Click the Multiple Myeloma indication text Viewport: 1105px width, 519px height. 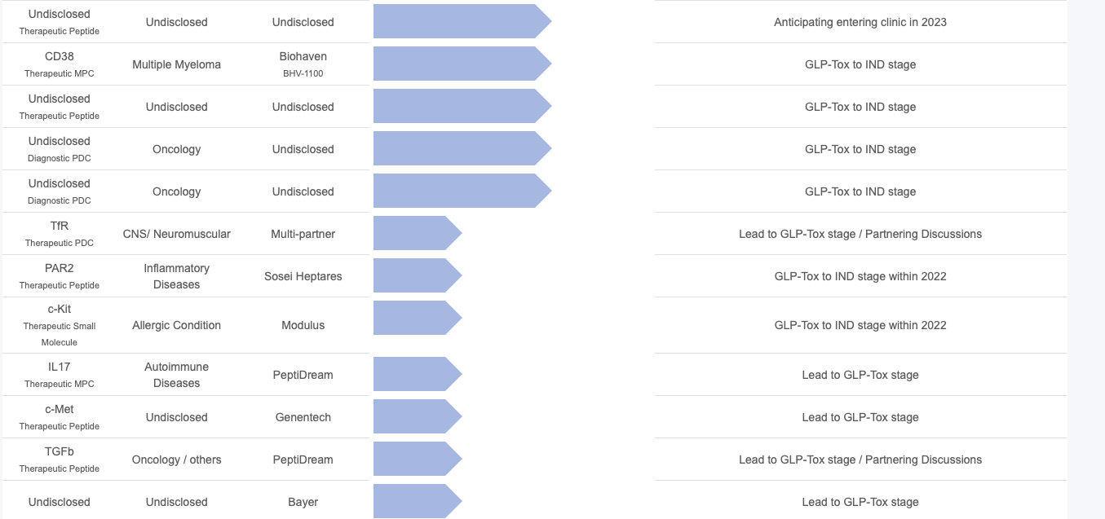pos(177,64)
